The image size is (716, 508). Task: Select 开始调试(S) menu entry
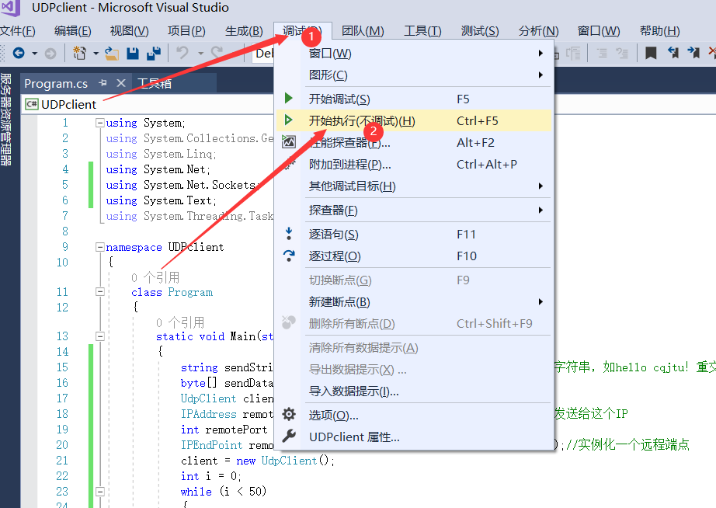click(414, 99)
